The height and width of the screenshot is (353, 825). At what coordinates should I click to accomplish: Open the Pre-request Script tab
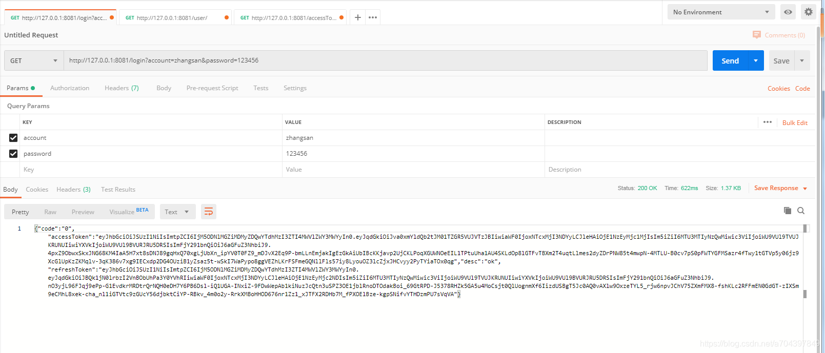[212, 88]
